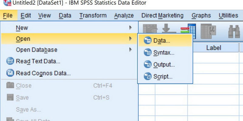Viewport: 243px width, 121px height.
Task: Click the Label column header
Action: (214, 48)
